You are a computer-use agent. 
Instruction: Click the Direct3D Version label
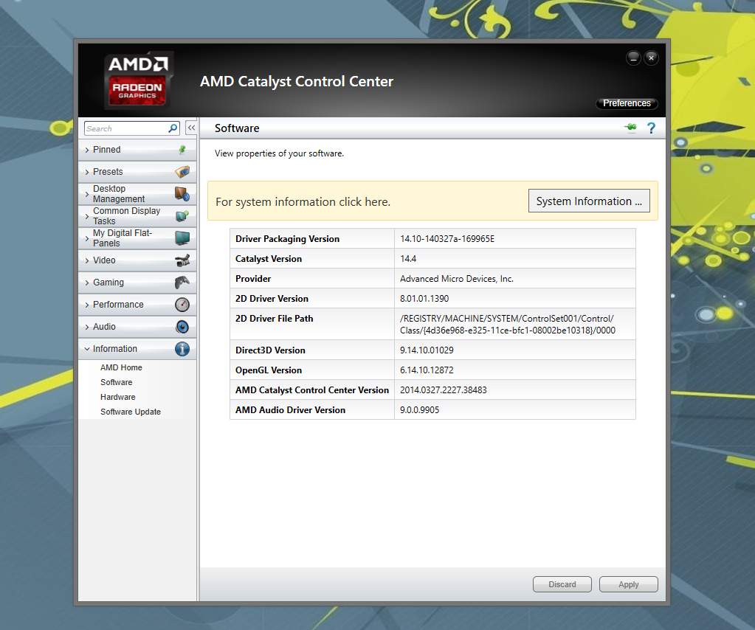click(x=270, y=350)
